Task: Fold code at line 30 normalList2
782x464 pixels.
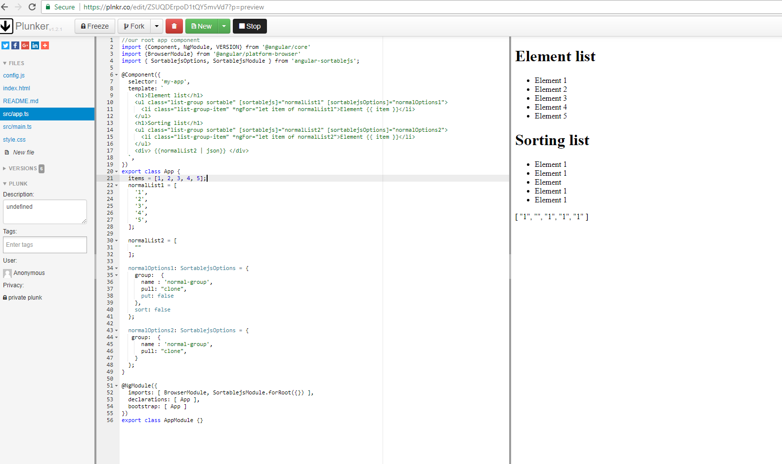Action: pos(117,241)
